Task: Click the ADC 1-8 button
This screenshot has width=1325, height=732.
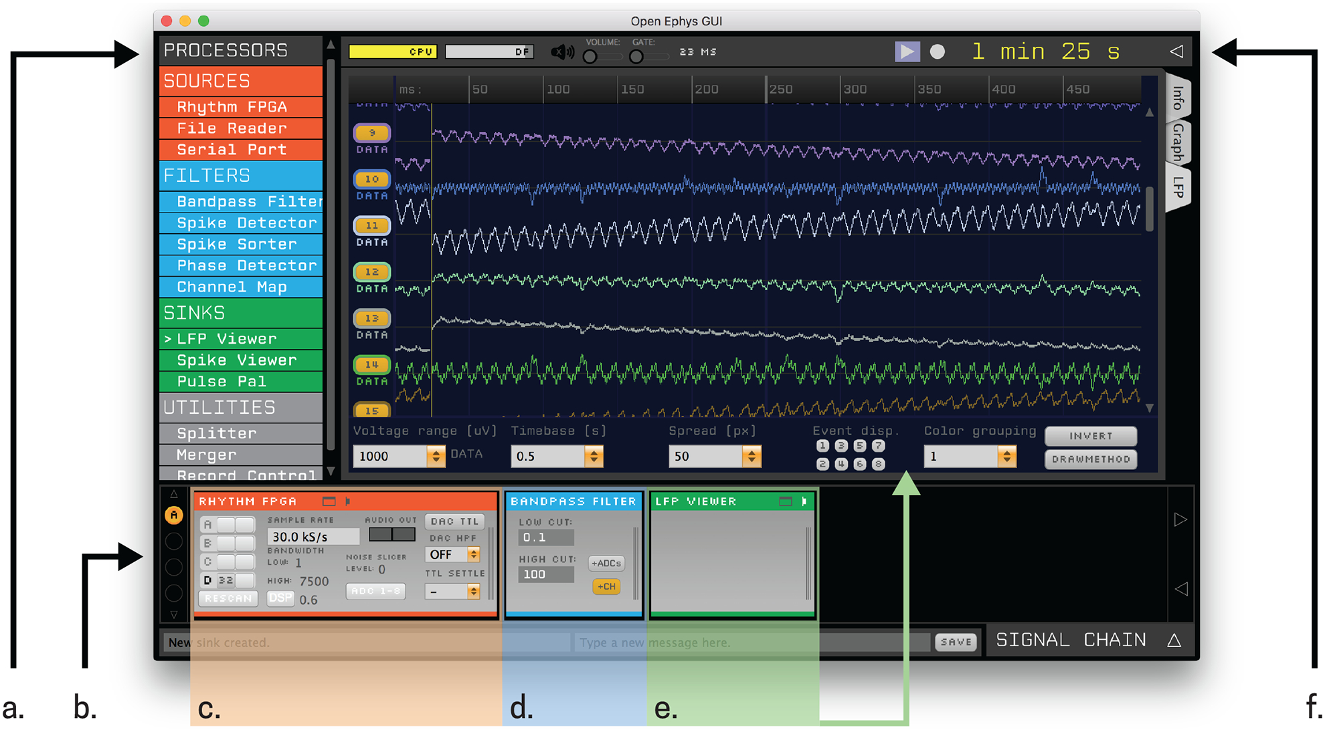Action: coord(376,591)
